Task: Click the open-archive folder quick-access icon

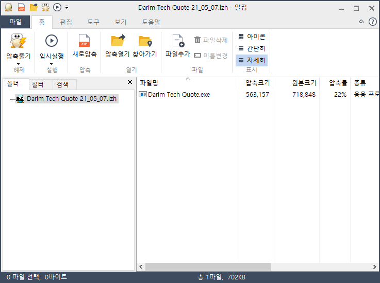Action: [34, 7]
